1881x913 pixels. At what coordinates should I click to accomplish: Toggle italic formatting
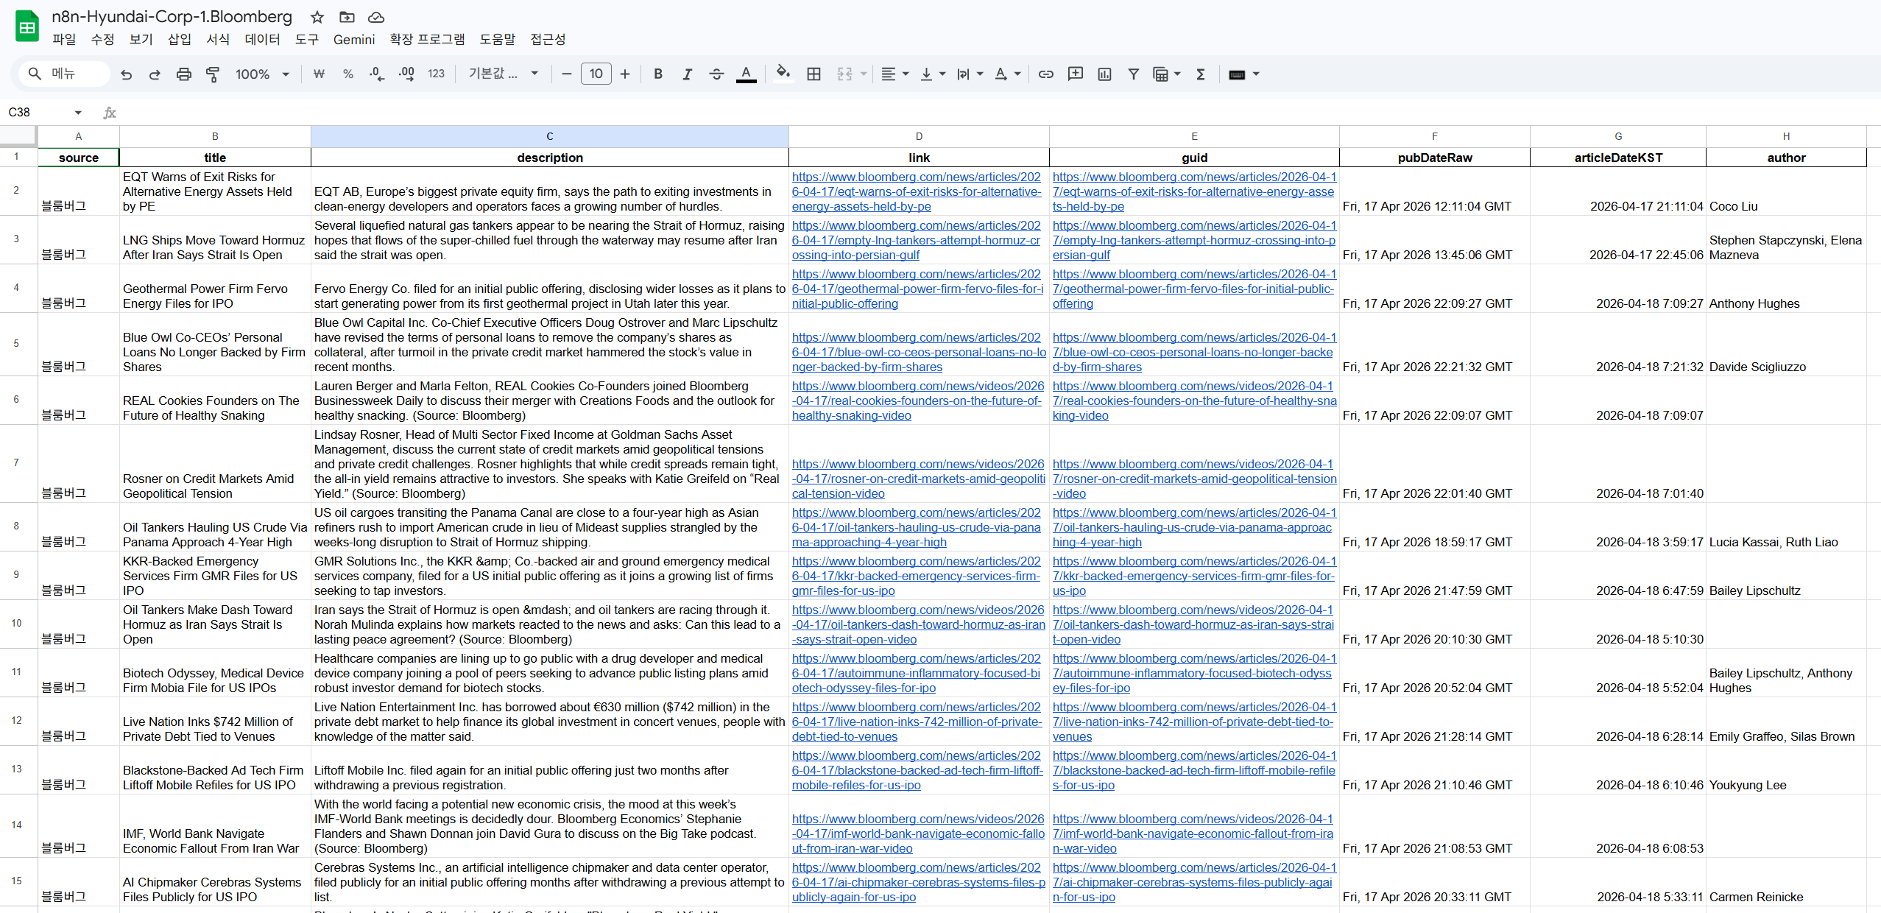pyautogui.click(x=687, y=74)
